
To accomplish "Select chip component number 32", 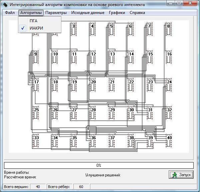I will pos(169,113).
